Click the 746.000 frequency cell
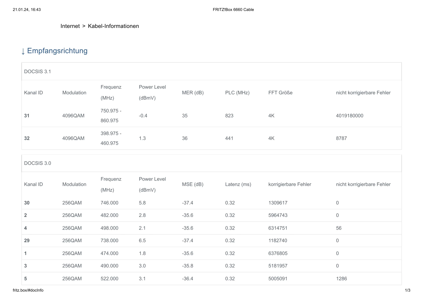 [x=109, y=203]
